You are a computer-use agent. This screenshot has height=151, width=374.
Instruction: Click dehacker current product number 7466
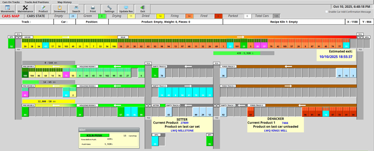tap(286, 123)
